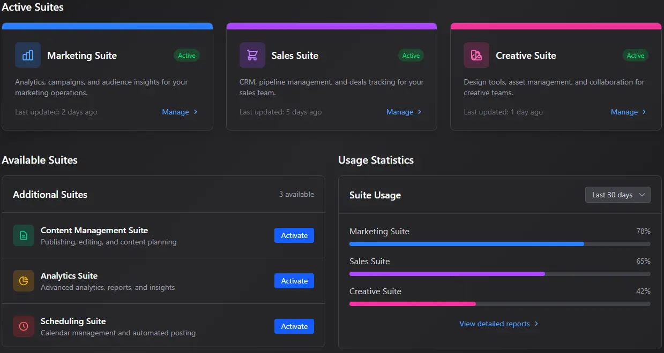Click the Sales Suite Active status badge
The image size is (664, 353).
click(411, 56)
